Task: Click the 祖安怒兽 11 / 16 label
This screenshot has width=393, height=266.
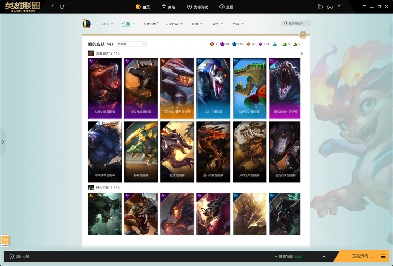Action: [108, 188]
